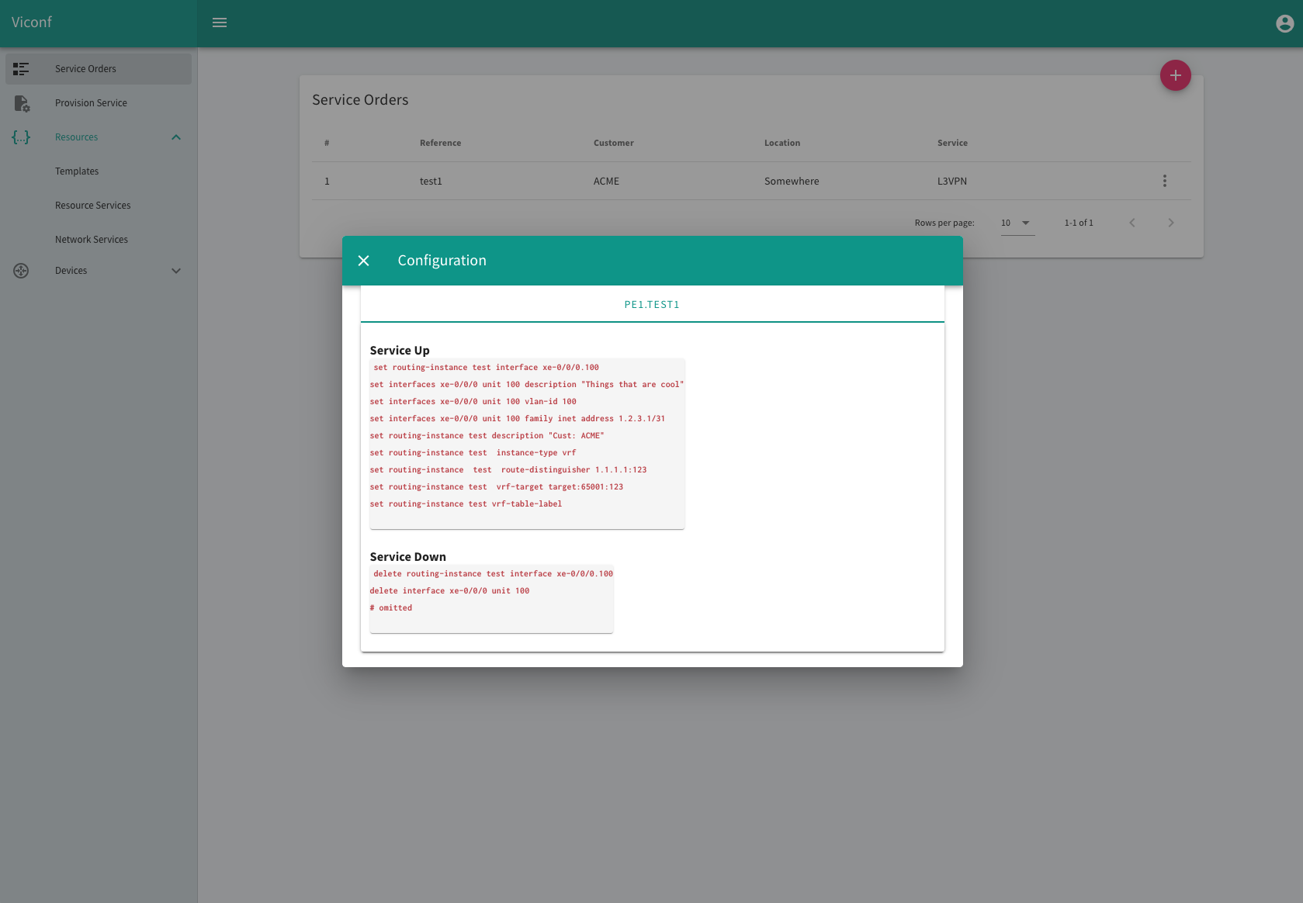This screenshot has width=1303, height=903.
Task: Go to previous page of results
Action: pos(1131,223)
